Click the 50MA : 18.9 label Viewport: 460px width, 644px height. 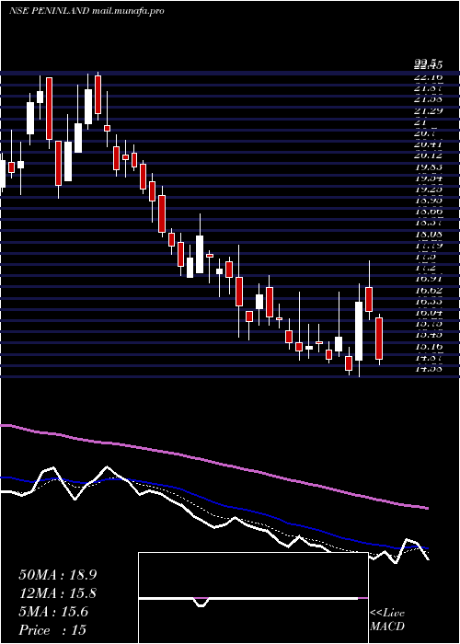(x=58, y=575)
